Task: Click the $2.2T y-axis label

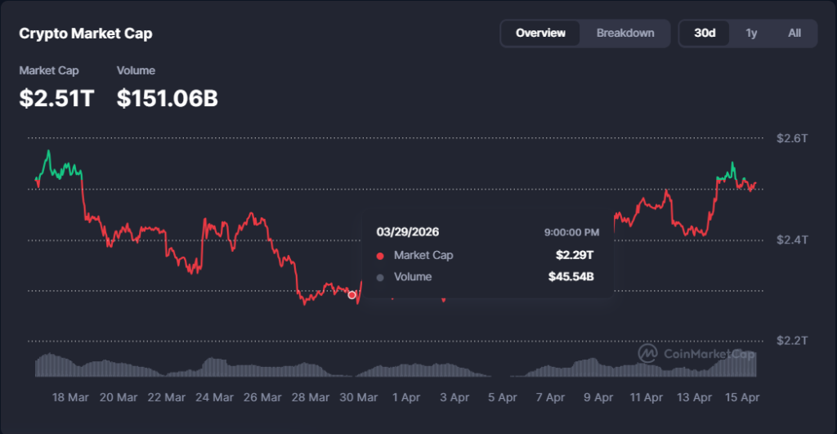Action: [x=791, y=340]
